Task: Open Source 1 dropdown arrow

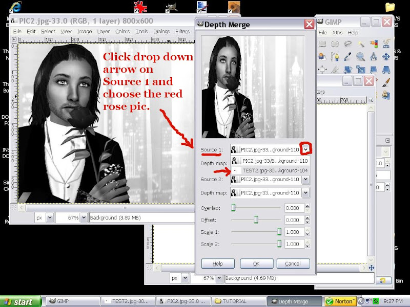Action: pos(305,149)
